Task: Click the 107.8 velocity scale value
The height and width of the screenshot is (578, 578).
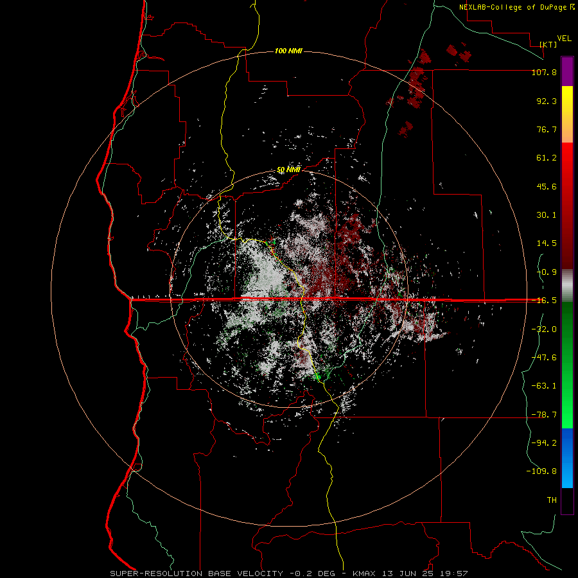Action: click(544, 72)
